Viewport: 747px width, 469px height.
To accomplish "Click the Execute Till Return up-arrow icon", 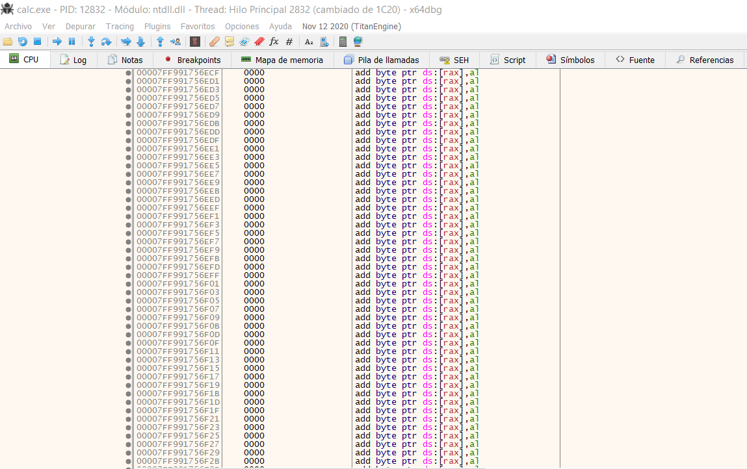I will click(x=160, y=41).
